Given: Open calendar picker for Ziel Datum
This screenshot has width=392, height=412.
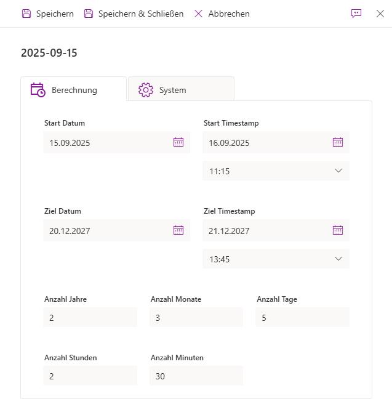Looking at the screenshot, I should [x=178, y=230].
